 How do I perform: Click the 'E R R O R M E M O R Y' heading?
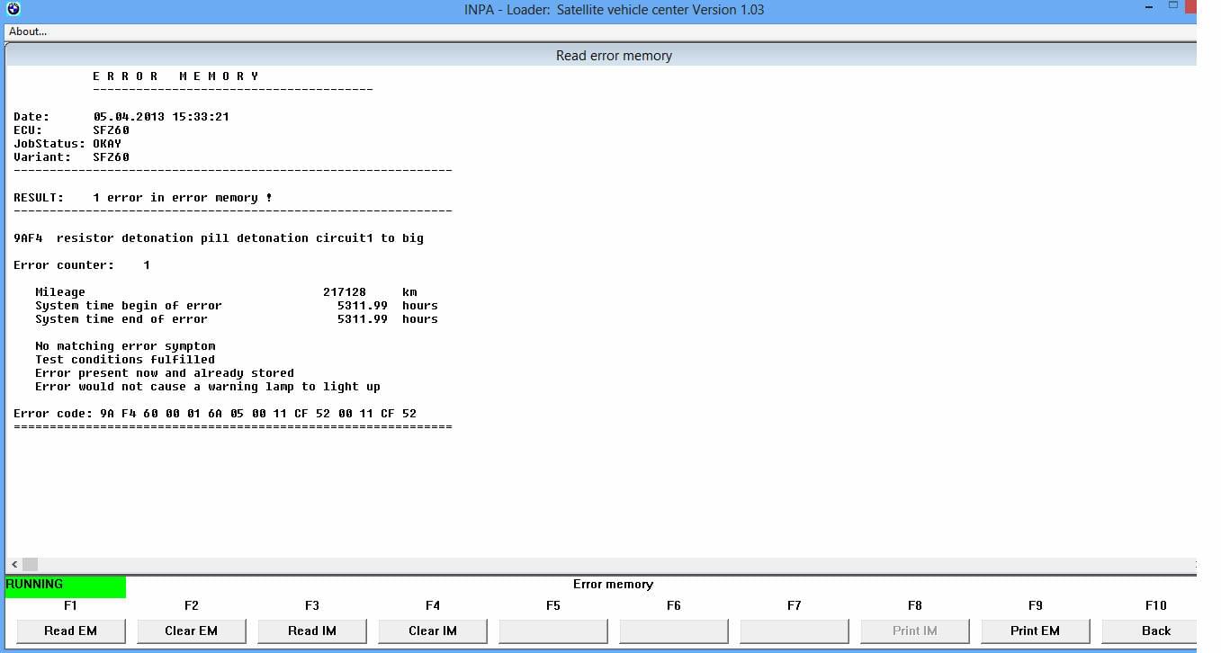tap(175, 76)
